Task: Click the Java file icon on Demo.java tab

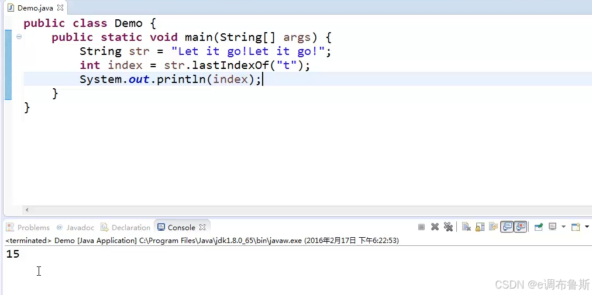Action: (x=11, y=8)
